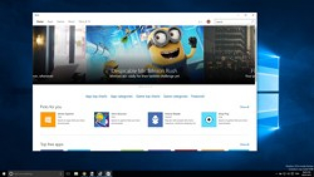
Task: Show the next banner on the right
Action: (229, 55)
